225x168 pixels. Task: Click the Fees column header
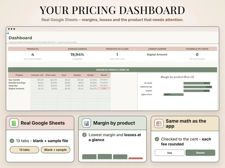[64, 75]
